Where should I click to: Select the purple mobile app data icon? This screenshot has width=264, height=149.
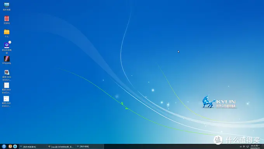point(7,47)
